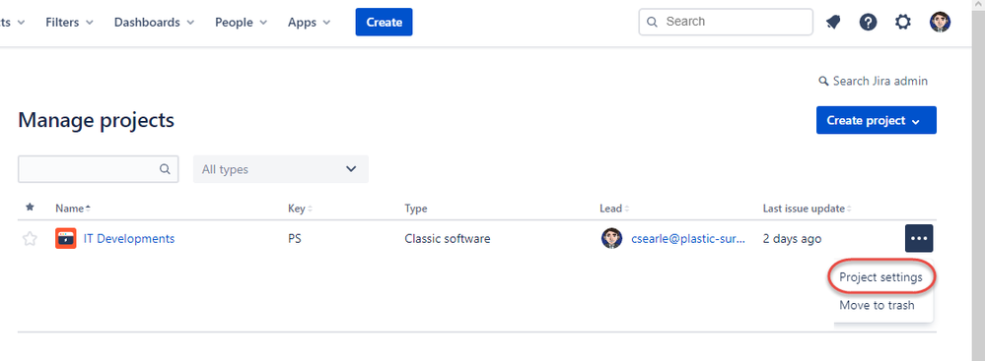985x361 pixels.
Task: Click the Type column header
Action: pos(416,209)
